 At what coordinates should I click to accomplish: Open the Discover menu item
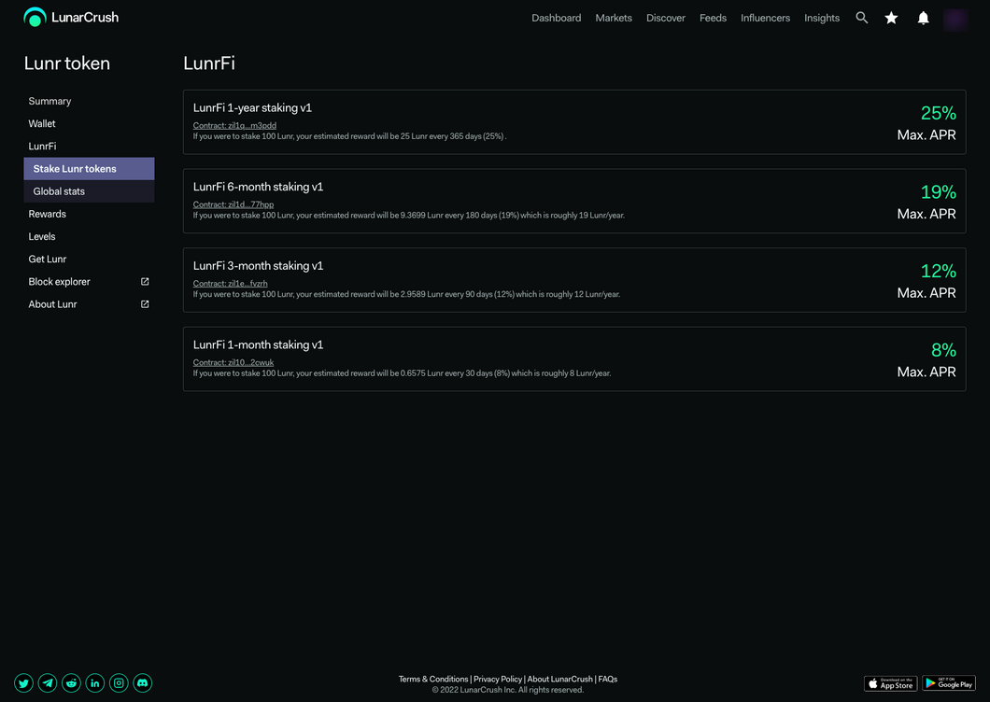point(666,18)
